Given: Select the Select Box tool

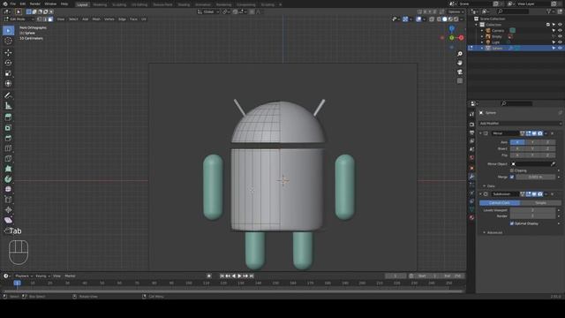Looking at the screenshot, I should pyautogui.click(x=8, y=31).
